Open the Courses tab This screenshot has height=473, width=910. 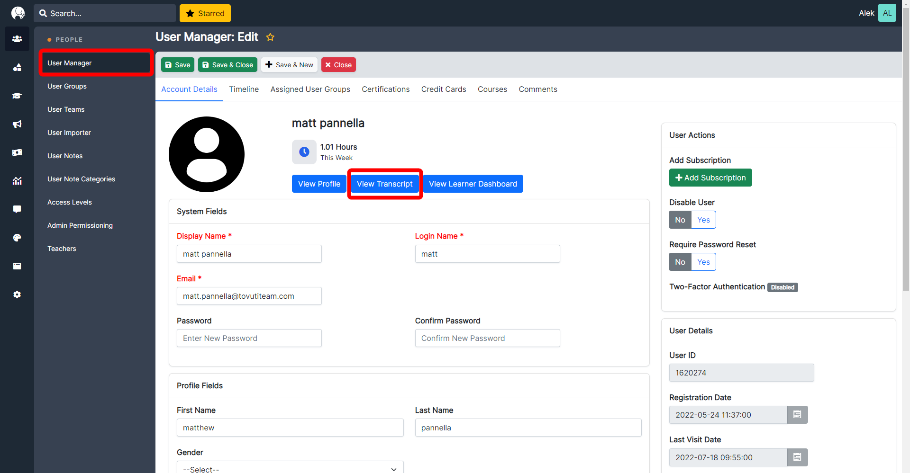tap(492, 89)
